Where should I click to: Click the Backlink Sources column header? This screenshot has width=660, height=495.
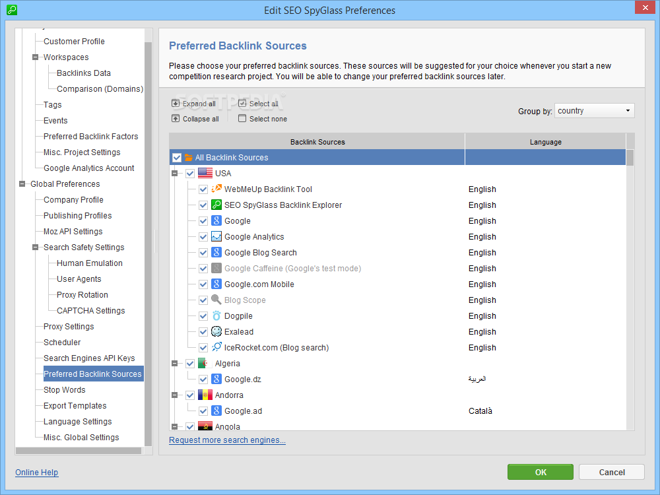317,142
